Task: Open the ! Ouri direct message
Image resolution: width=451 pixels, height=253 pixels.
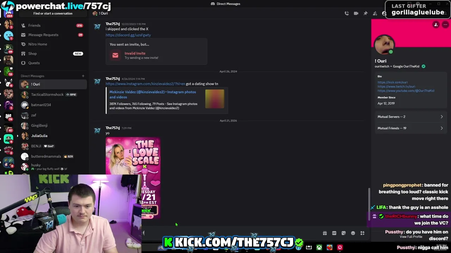Action: tap(53, 84)
